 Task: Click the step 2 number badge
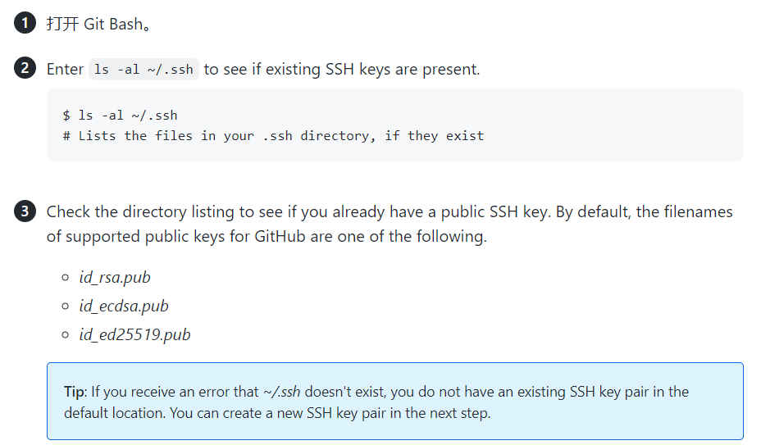tap(25, 68)
